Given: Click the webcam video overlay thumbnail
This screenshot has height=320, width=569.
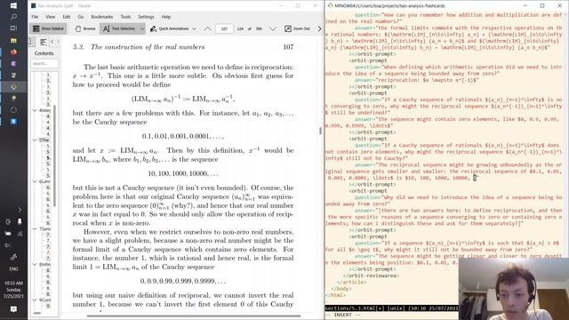Looking at the screenshot, I should 514,289.
